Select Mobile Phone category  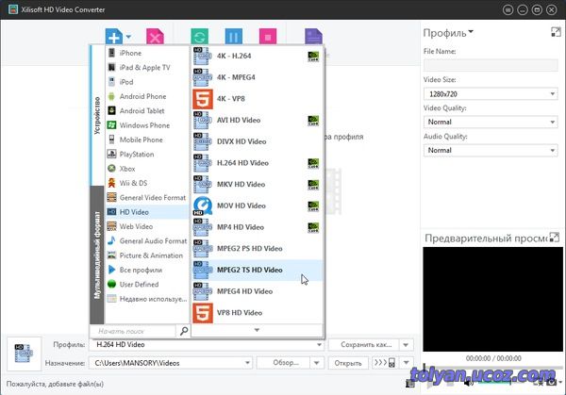pyautogui.click(x=147, y=140)
